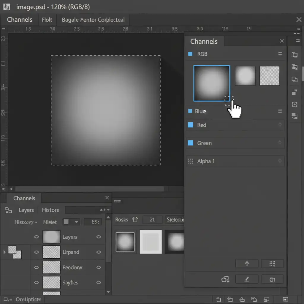Click the overlapping squares icon left of Layers tab
Viewport: 304px width, 304px height.
pyautogui.click(x=9, y=210)
